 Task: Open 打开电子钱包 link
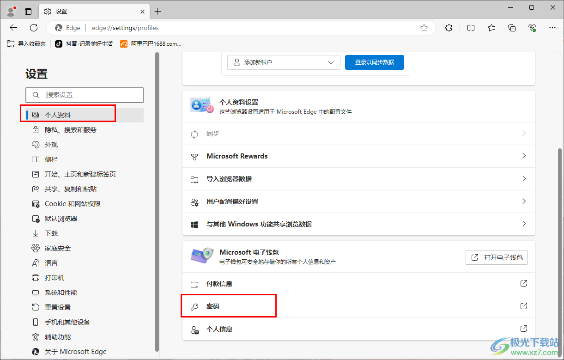click(496, 257)
